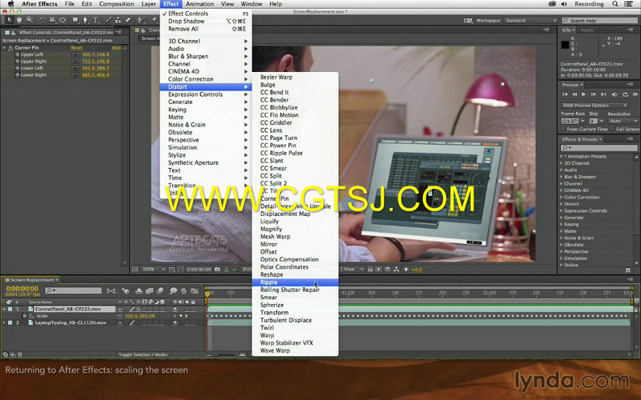Open the Workspace Standard dropdown
Viewport: 641px width, 400px height.
(x=530, y=21)
